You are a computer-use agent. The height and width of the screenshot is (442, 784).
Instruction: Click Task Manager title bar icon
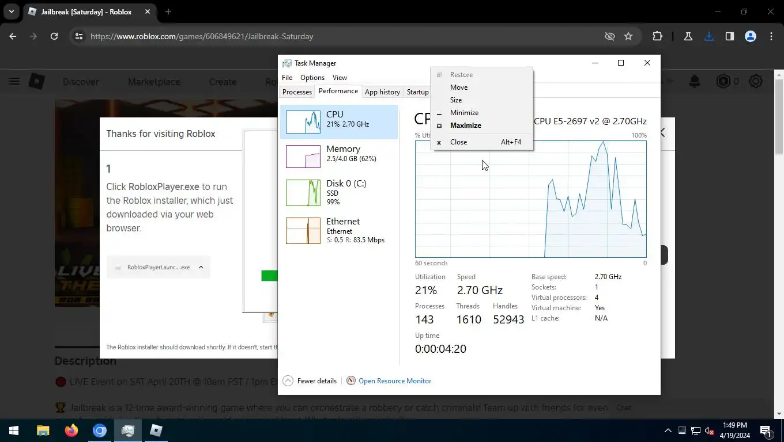coord(287,63)
